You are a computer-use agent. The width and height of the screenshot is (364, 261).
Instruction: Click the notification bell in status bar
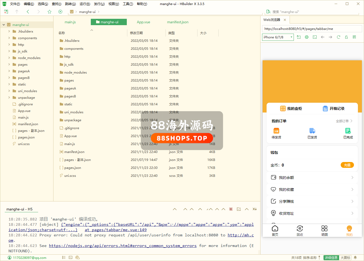[355, 258]
